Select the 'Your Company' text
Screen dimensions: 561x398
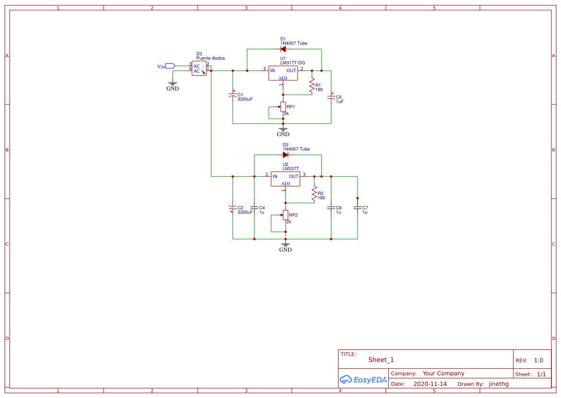coord(443,373)
